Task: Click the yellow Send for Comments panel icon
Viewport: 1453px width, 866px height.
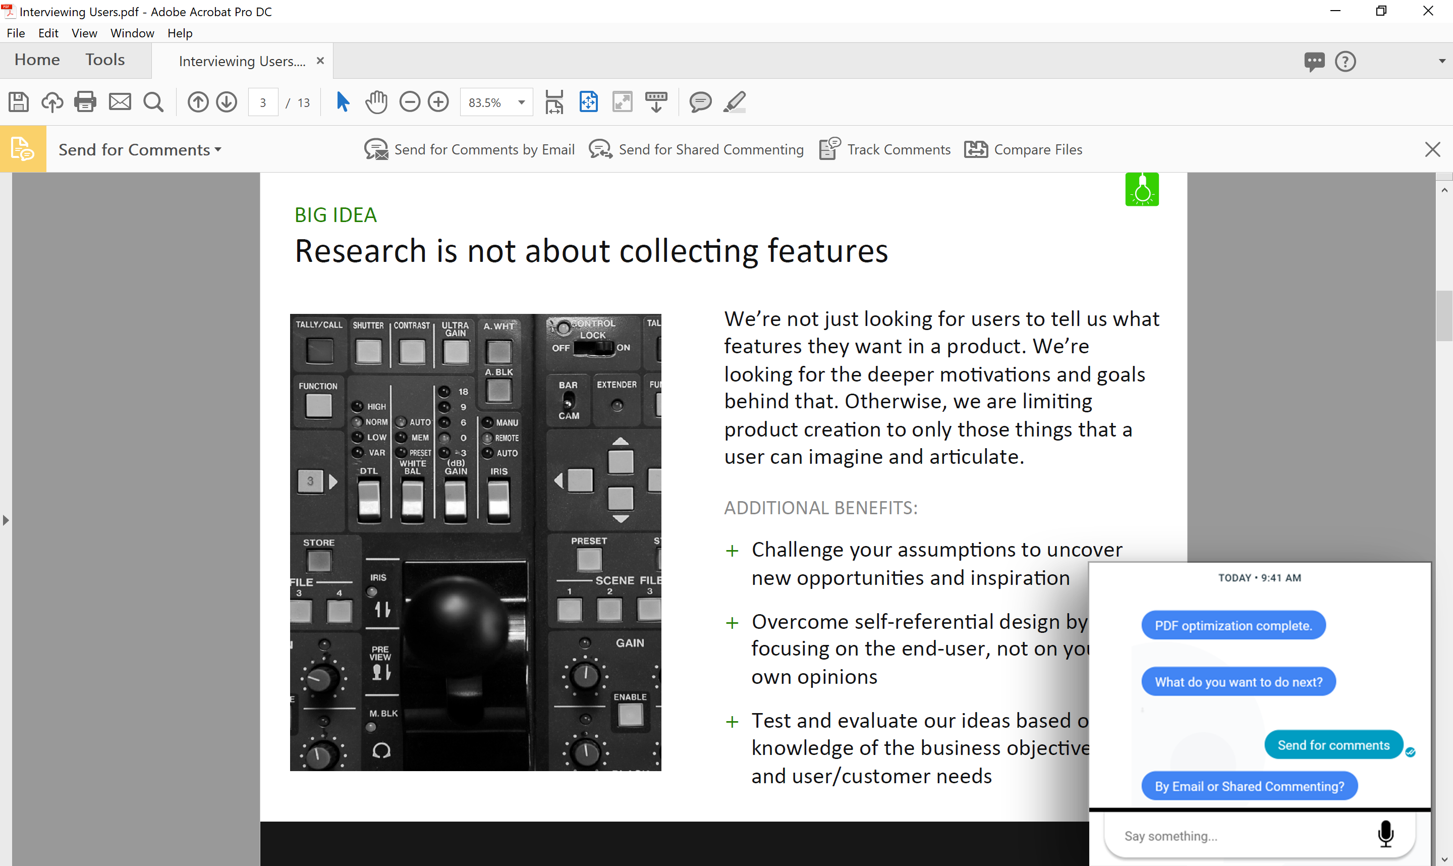Action: pos(23,149)
